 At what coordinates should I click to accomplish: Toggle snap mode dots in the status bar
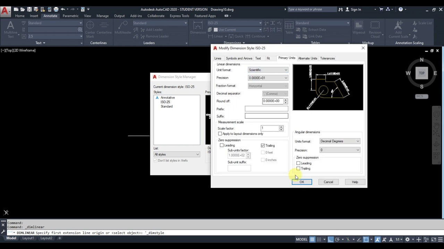(x=319, y=239)
